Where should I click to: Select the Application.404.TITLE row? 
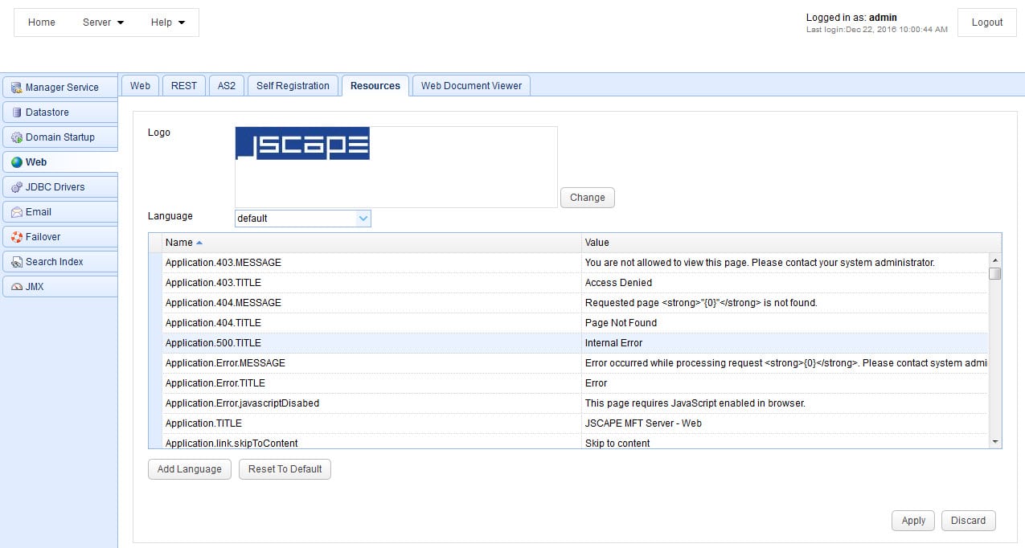(x=568, y=323)
